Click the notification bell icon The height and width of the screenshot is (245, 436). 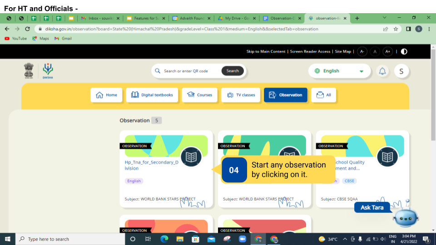click(x=382, y=71)
